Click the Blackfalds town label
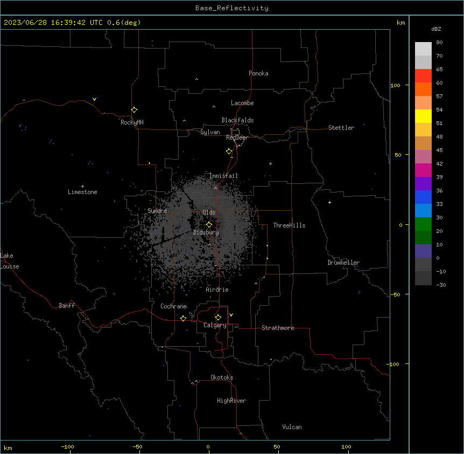Screen dimensions: 464x454 (237, 120)
